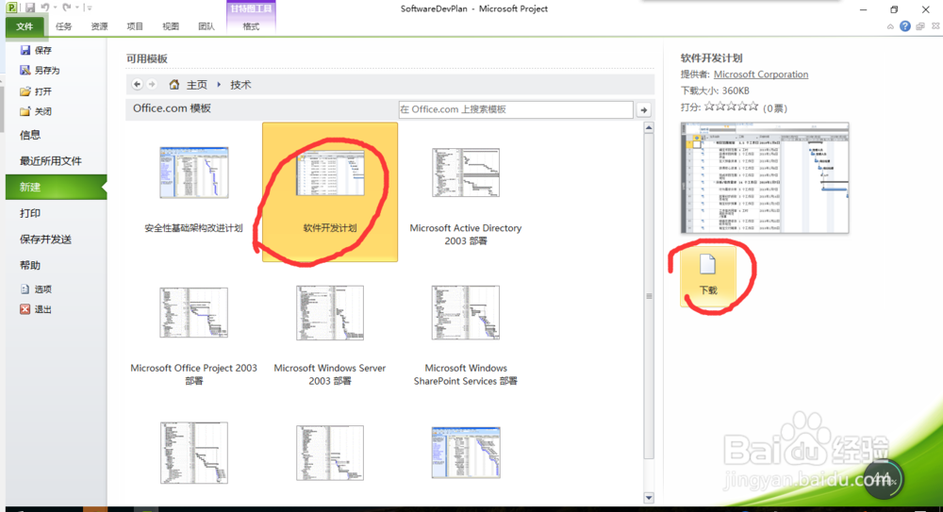Open the quick access toolbar customize dropdown
943x512 pixels.
pos(89,8)
